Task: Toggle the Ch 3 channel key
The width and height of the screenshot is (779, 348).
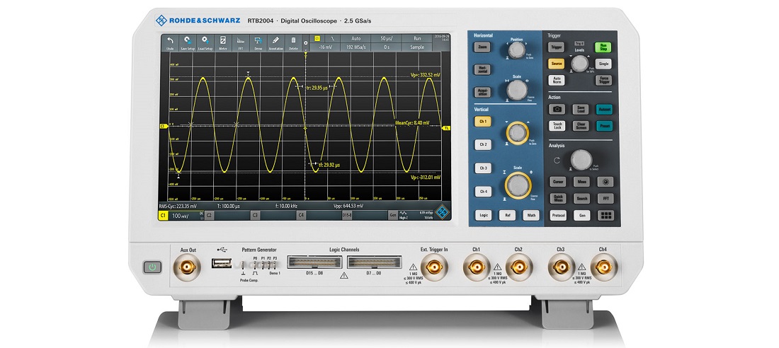Action: [482, 168]
